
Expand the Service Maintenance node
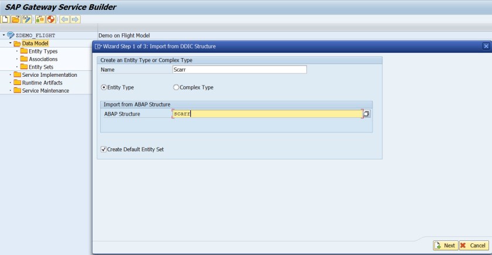tap(11, 90)
